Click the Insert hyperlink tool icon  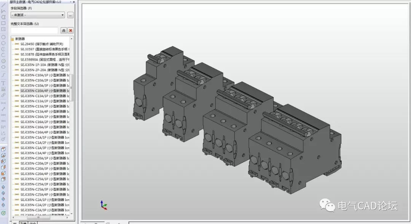[3, 95]
